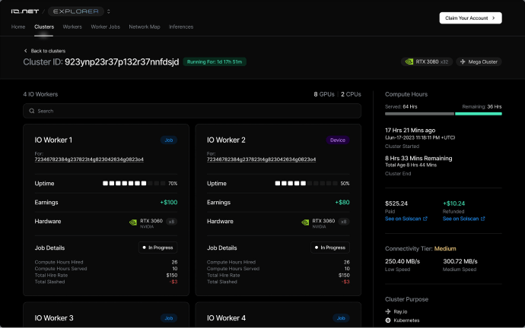Screen dimensions: 525x328
Task: Open the Network Map tab
Action: [x=145, y=27]
